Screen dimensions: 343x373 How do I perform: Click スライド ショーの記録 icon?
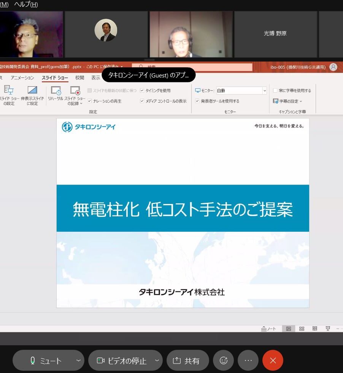75,90
